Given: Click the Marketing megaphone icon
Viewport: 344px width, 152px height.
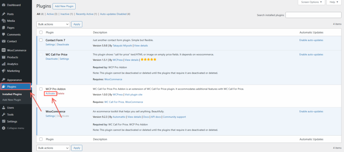Looking at the screenshot, I should point(3,71).
